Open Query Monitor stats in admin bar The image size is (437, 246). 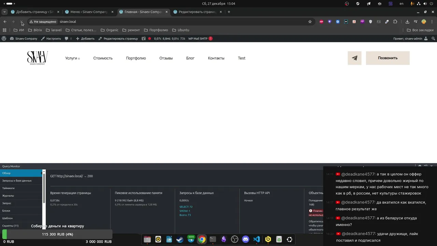169,39
